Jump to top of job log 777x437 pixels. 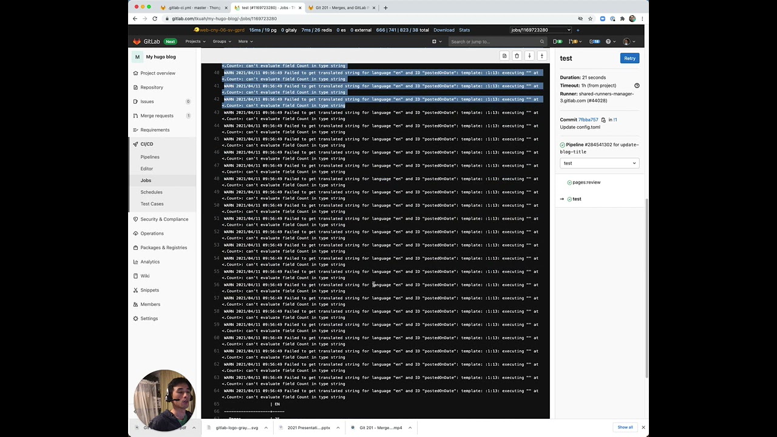[529, 56]
